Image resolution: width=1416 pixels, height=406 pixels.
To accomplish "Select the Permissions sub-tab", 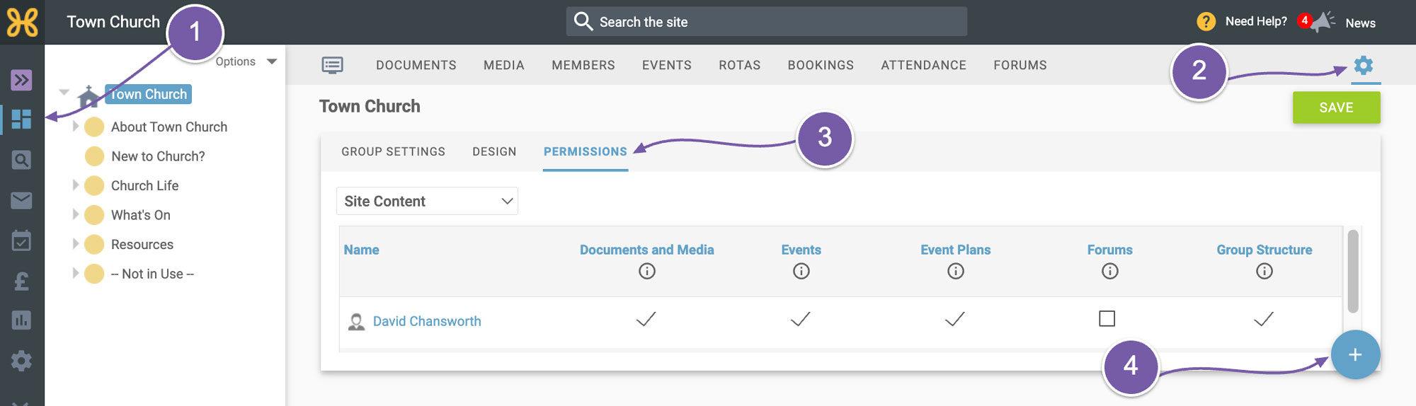I will [x=586, y=151].
